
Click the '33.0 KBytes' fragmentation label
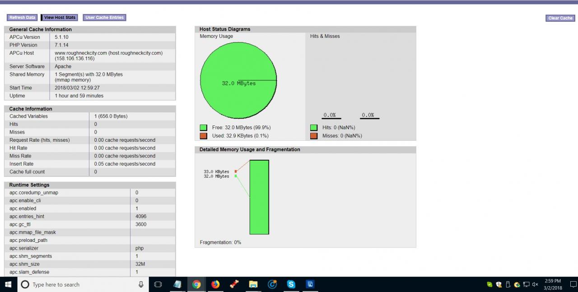click(216, 171)
